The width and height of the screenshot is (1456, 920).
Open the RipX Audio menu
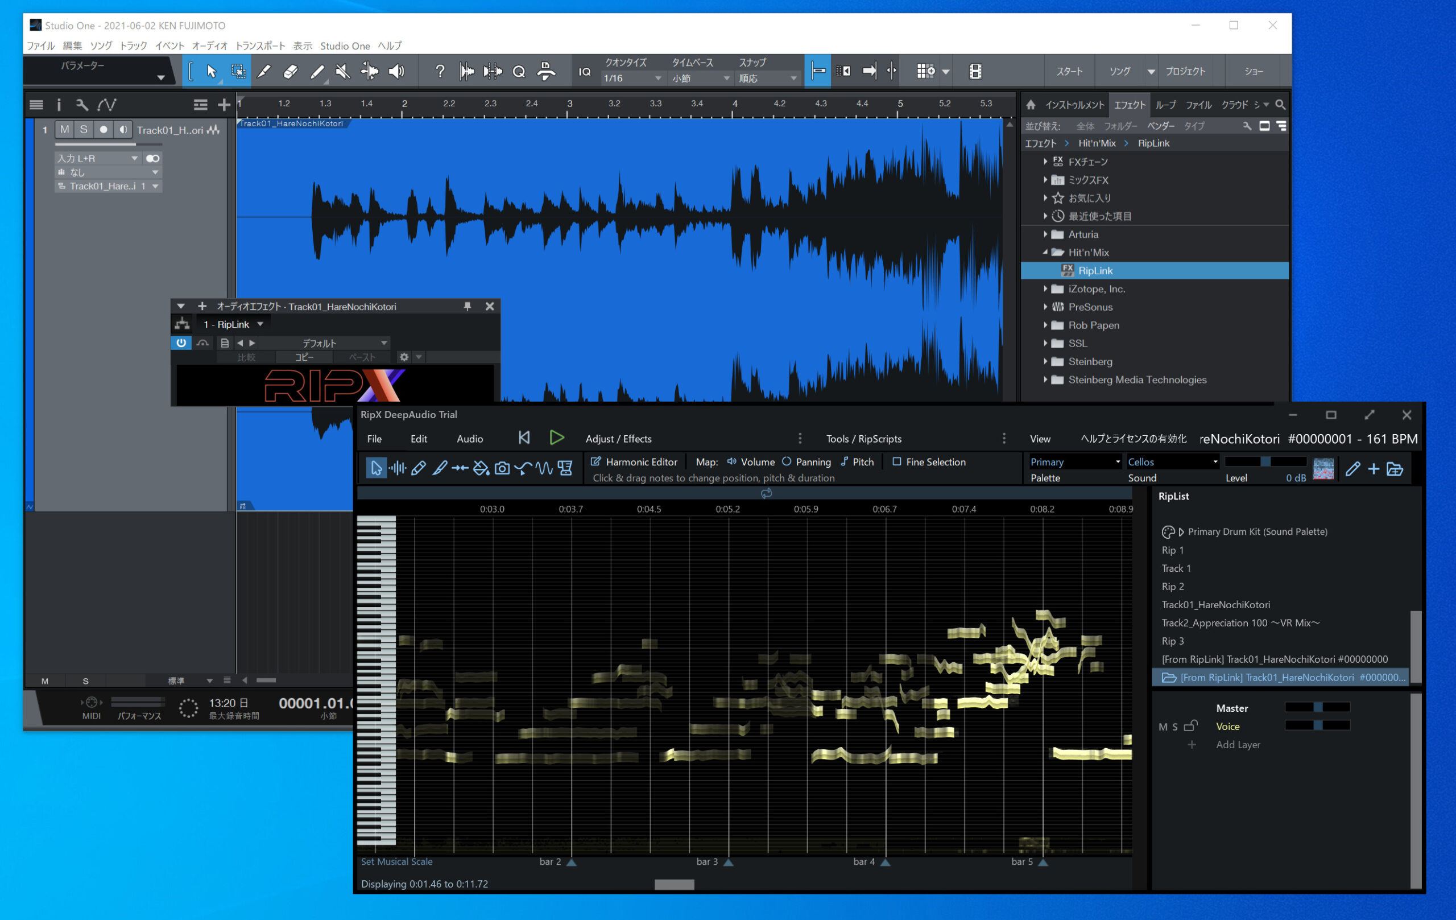click(470, 439)
